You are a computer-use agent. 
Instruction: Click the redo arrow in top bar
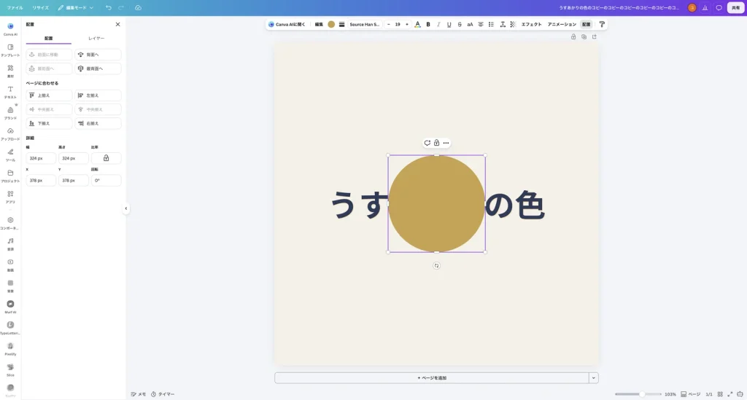click(120, 7)
